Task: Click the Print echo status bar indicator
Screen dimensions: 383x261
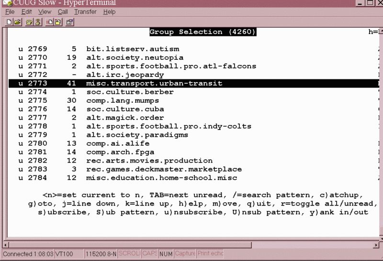Action: click(x=210, y=254)
